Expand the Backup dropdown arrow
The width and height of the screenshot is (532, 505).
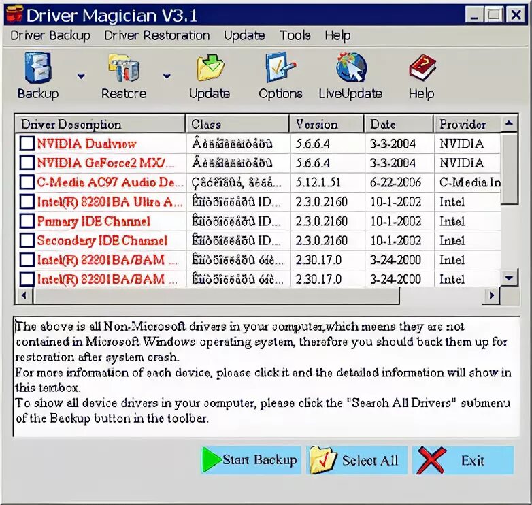[81, 76]
